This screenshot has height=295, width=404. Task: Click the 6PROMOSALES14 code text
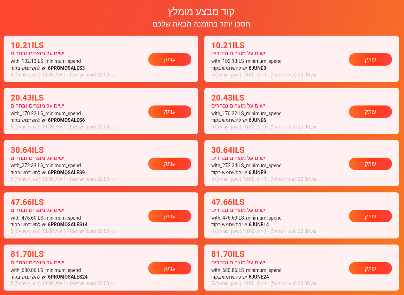coord(68,224)
